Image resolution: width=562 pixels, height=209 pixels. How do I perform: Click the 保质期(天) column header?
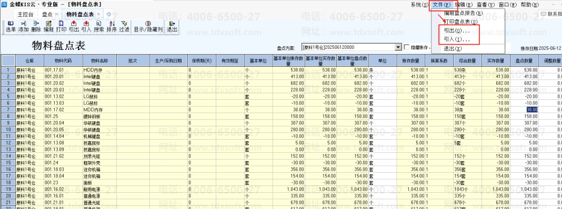(202, 61)
